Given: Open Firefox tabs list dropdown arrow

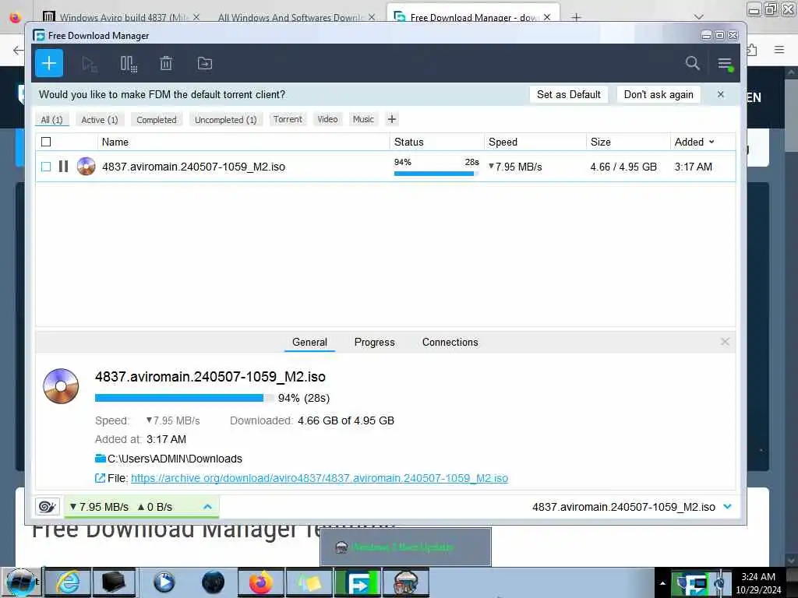Looking at the screenshot, I should point(698,17).
